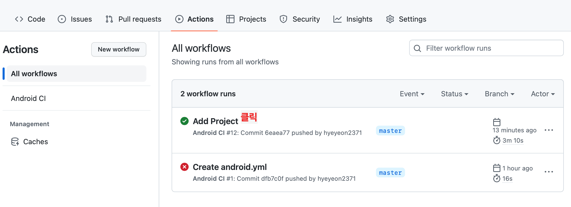
Task: Open repository Settings tab
Action: pyautogui.click(x=406, y=19)
